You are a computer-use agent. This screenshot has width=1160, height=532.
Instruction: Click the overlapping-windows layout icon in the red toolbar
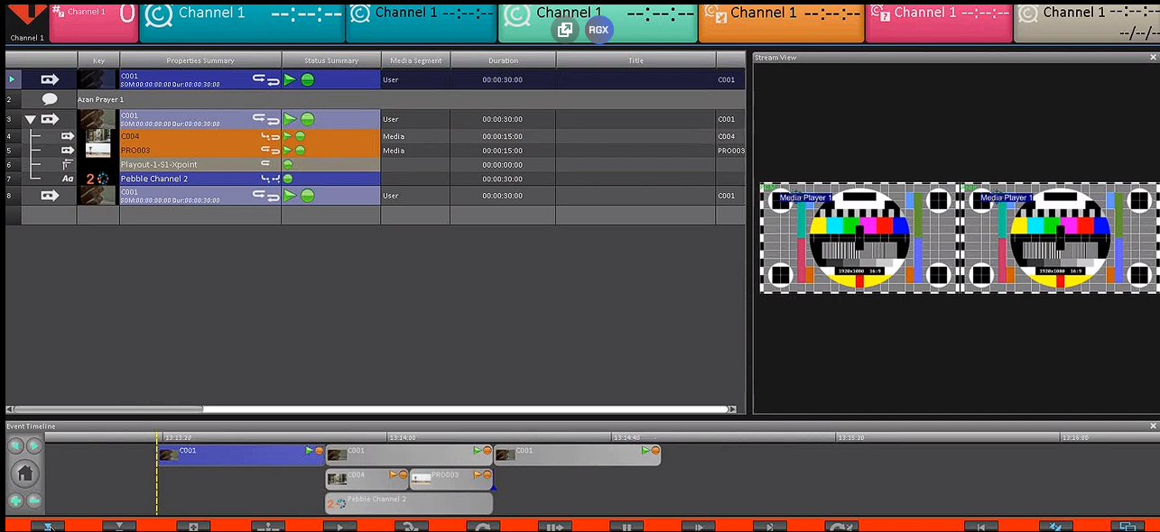point(1127,526)
